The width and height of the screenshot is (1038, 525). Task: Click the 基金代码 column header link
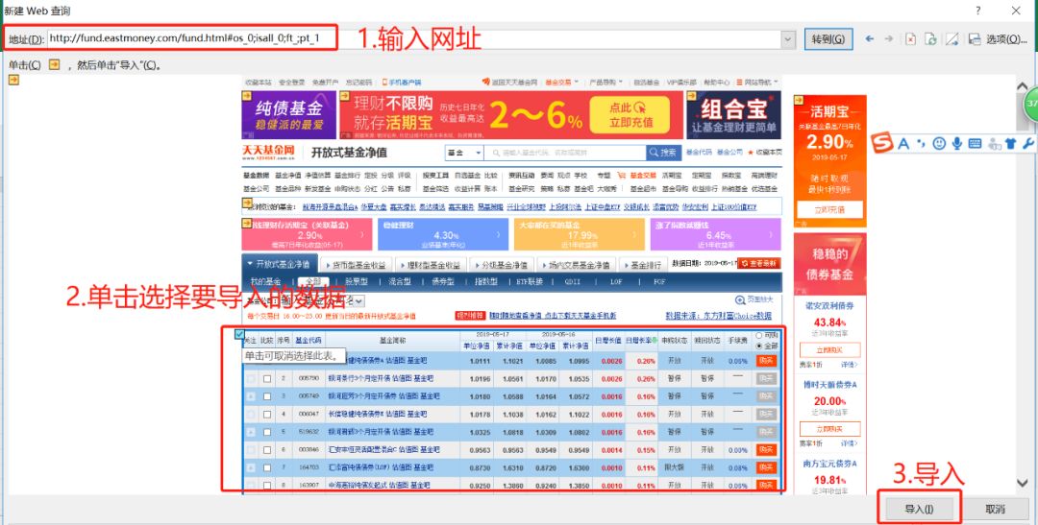[309, 340]
